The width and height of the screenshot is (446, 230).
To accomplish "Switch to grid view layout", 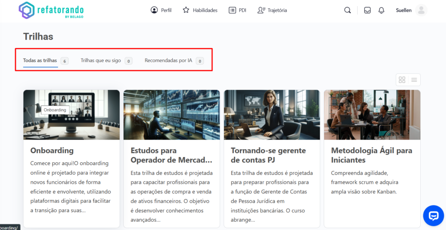I will [402, 80].
